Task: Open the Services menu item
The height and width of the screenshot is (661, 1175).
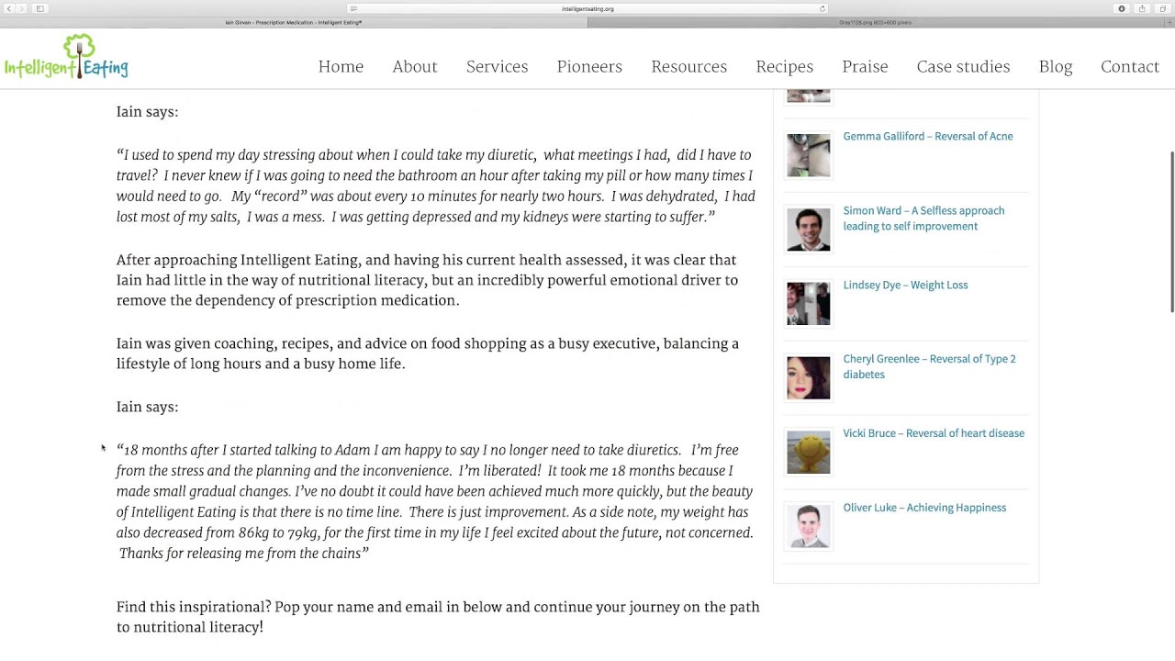Action: click(x=497, y=67)
